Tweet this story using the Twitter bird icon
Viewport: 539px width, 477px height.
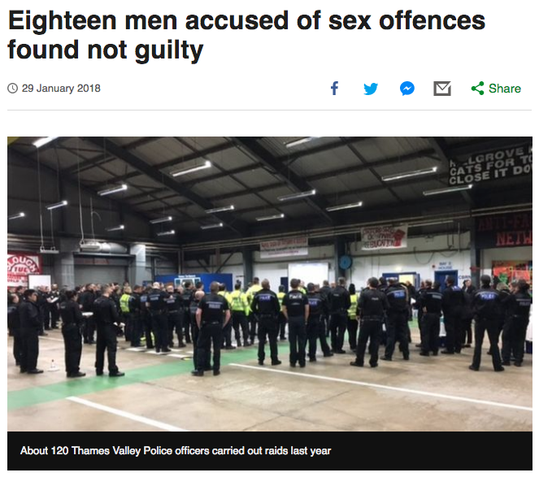(371, 89)
